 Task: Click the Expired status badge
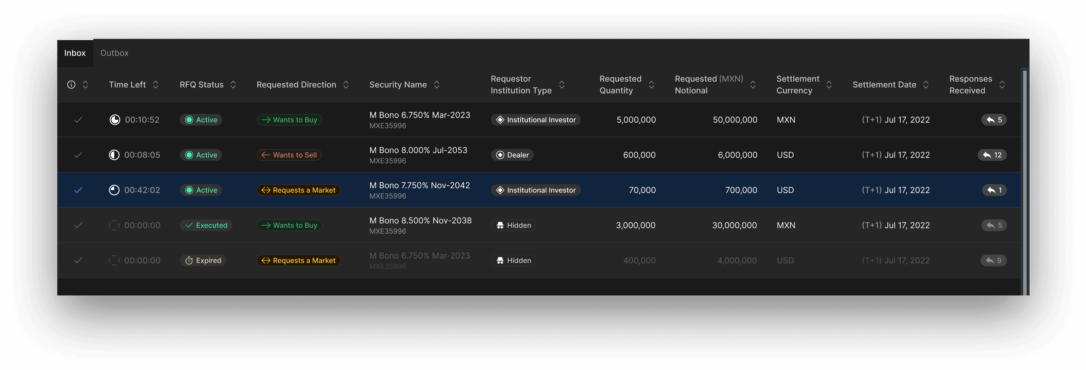coord(203,260)
